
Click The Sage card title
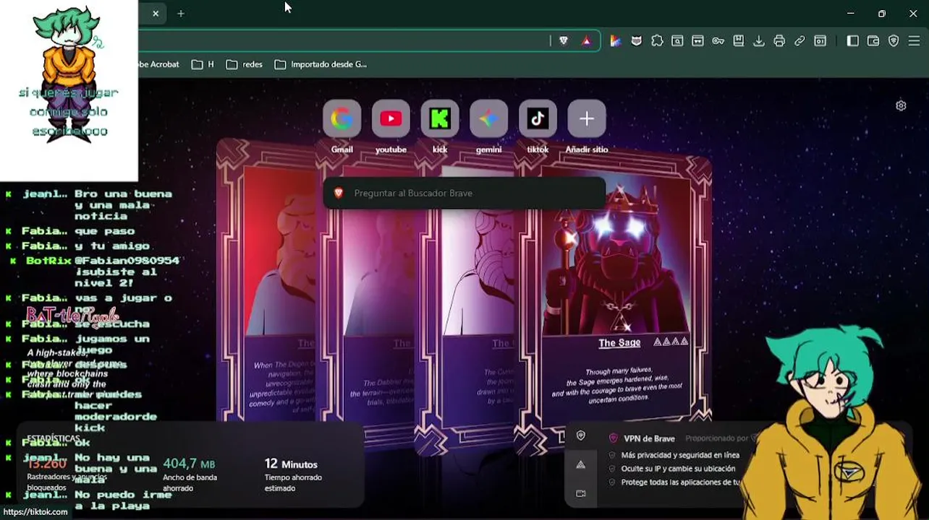pyautogui.click(x=619, y=343)
